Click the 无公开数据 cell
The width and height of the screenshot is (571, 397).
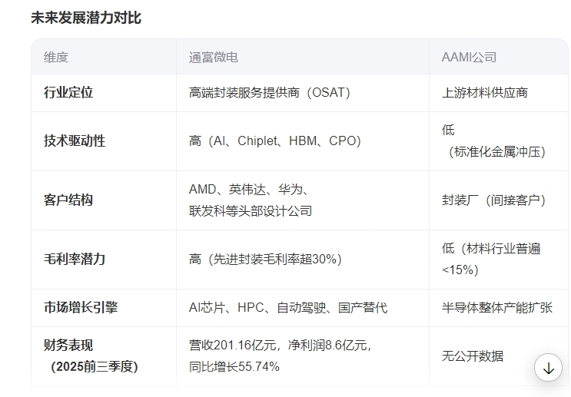[x=473, y=356]
